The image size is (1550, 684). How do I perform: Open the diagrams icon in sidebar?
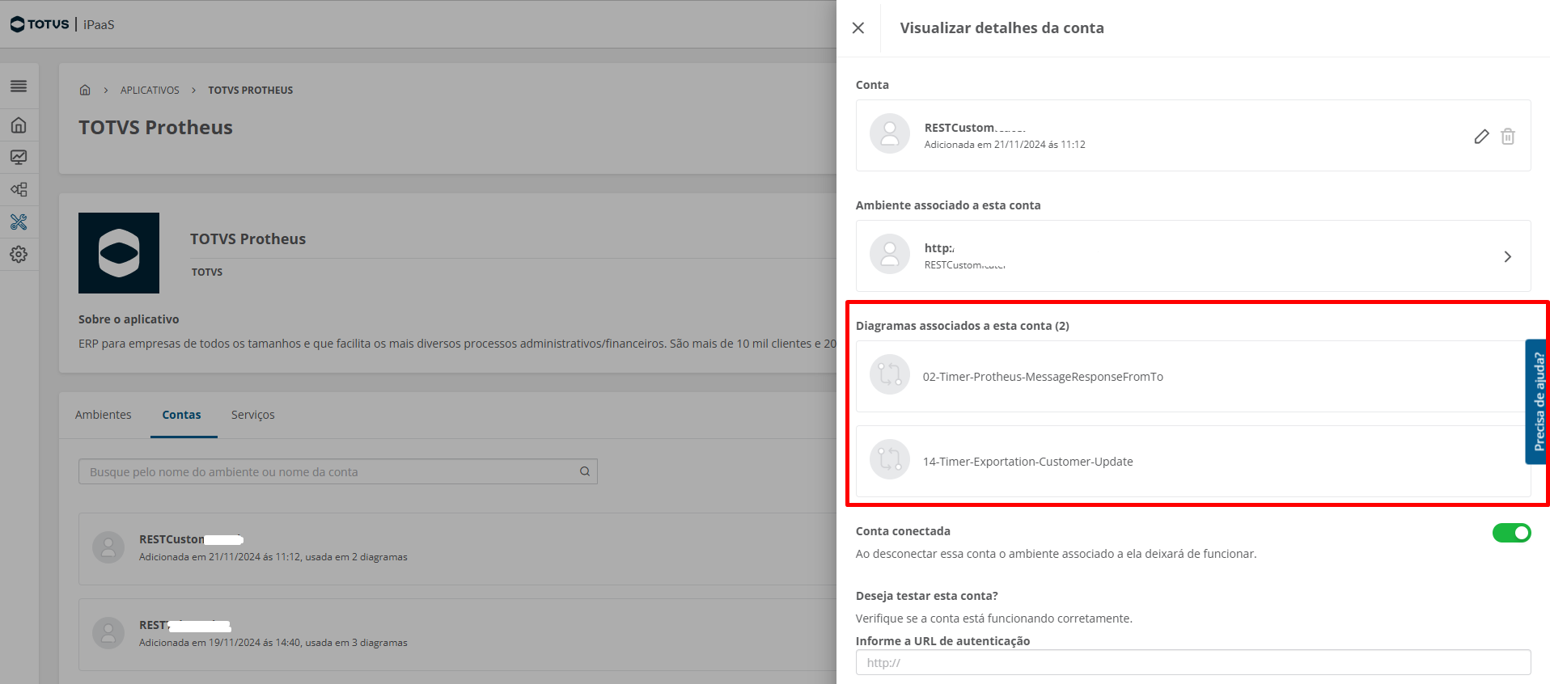tap(19, 190)
